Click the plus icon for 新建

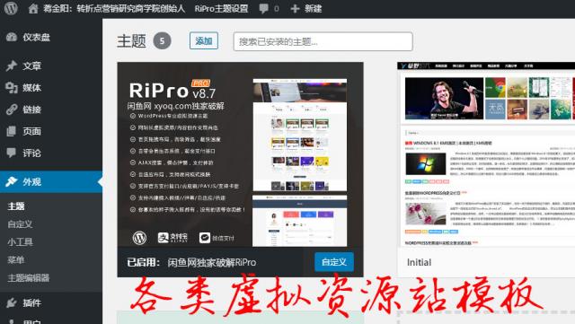point(295,8)
